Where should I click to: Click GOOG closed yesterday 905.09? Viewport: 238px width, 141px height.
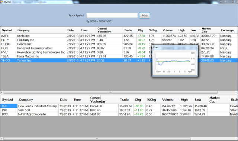tap(109, 44)
